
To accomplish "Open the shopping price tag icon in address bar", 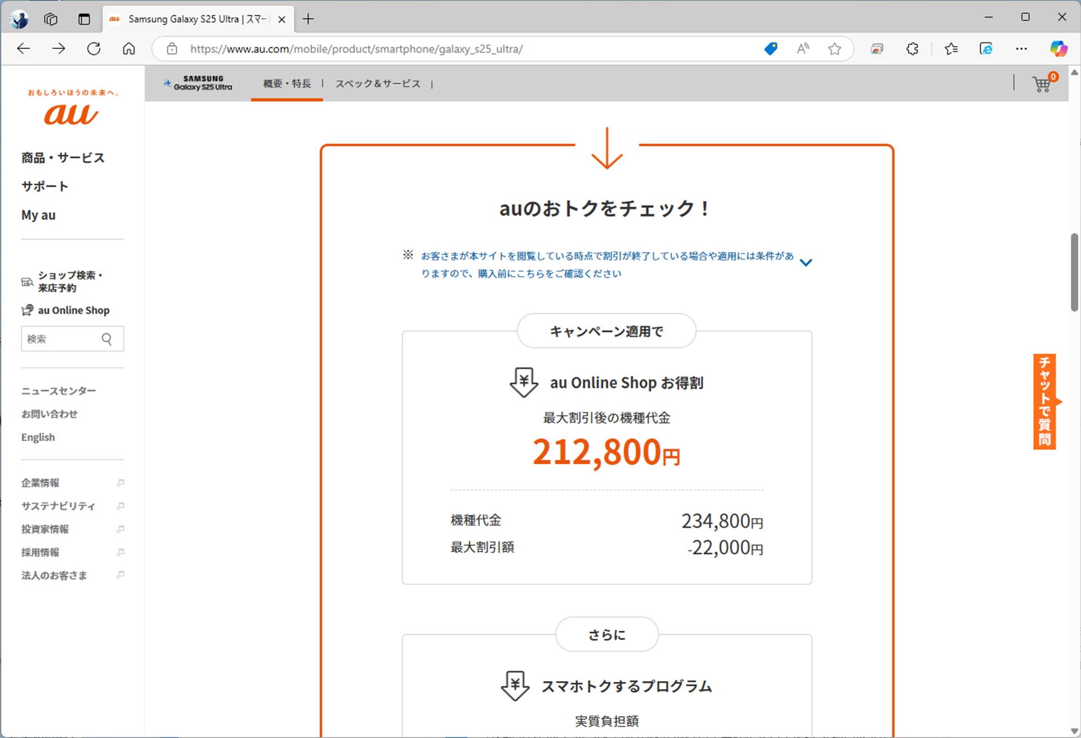I will (771, 48).
